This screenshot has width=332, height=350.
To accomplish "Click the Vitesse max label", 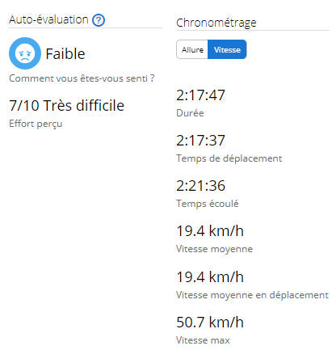I will click(x=203, y=340).
